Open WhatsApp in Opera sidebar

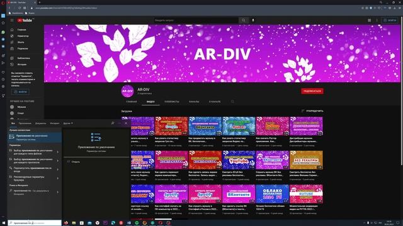(3, 33)
